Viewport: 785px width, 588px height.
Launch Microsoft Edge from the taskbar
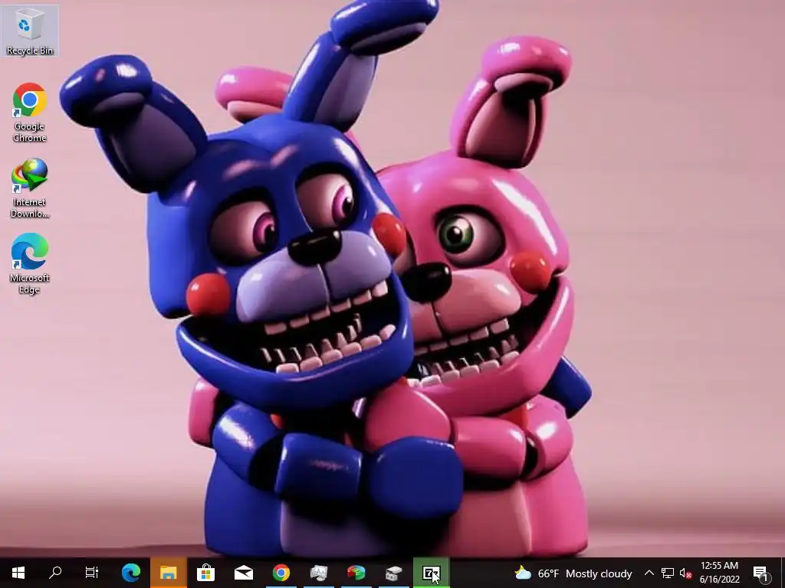(131, 573)
